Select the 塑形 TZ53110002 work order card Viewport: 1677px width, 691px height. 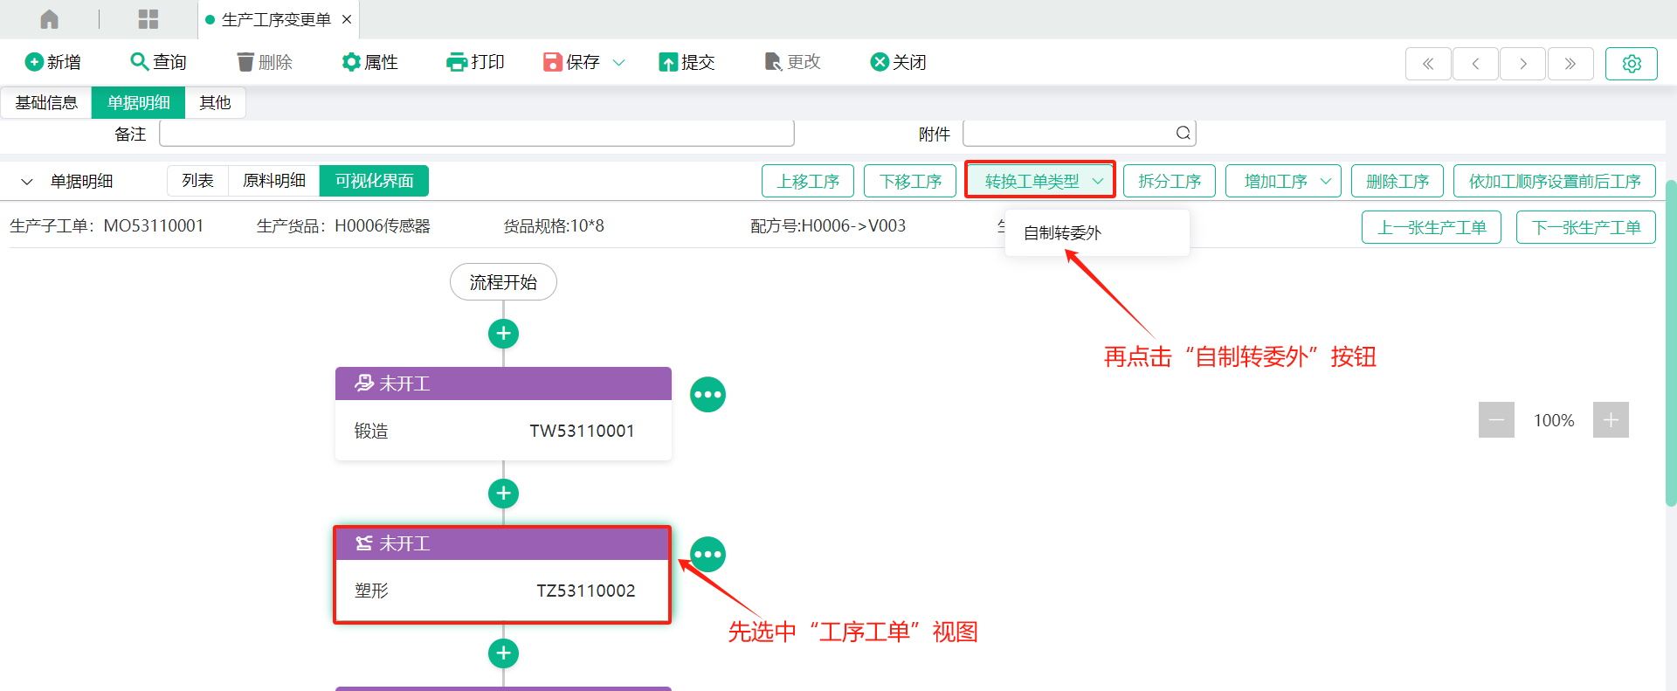(503, 574)
